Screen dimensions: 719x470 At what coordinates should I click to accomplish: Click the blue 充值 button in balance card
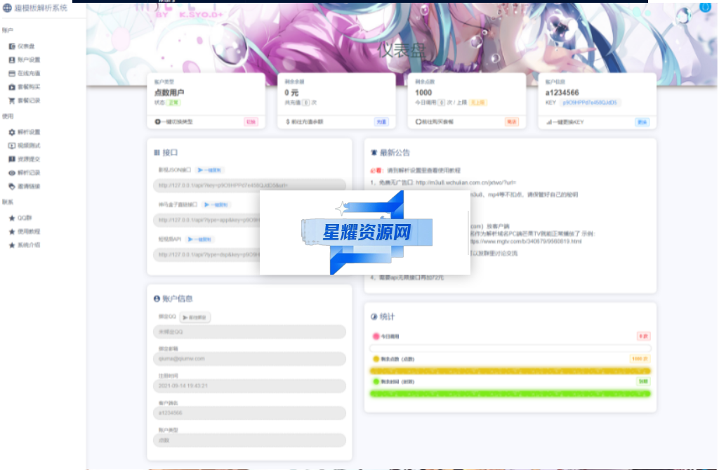381,122
